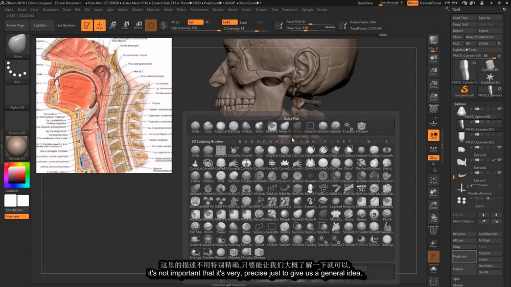Image resolution: width=511 pixels, height=287 pixels.
Task: Pick the ZModeler brush in Quick Pick
Action: pos(361,127)
